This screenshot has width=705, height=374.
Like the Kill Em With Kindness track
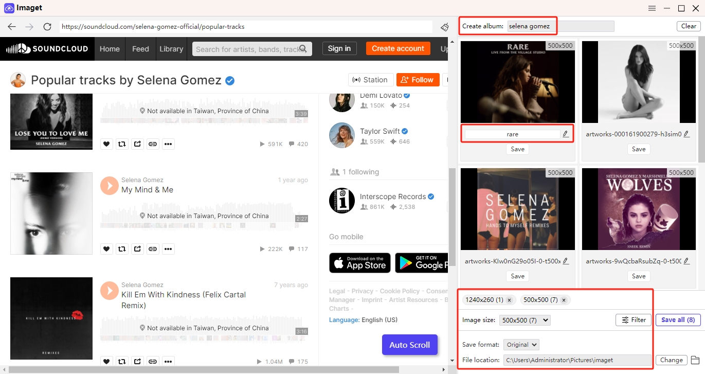pos(106,362)
